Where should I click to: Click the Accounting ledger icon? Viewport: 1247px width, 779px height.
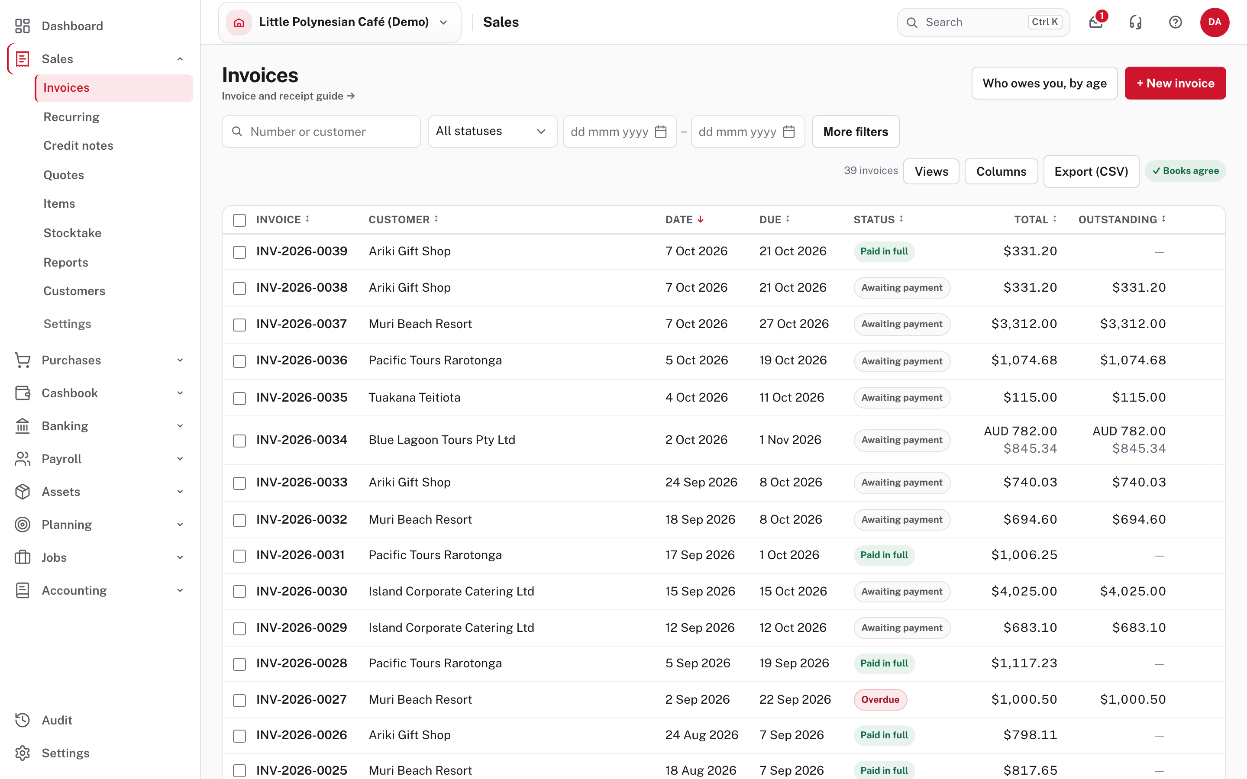coord(22,590)
